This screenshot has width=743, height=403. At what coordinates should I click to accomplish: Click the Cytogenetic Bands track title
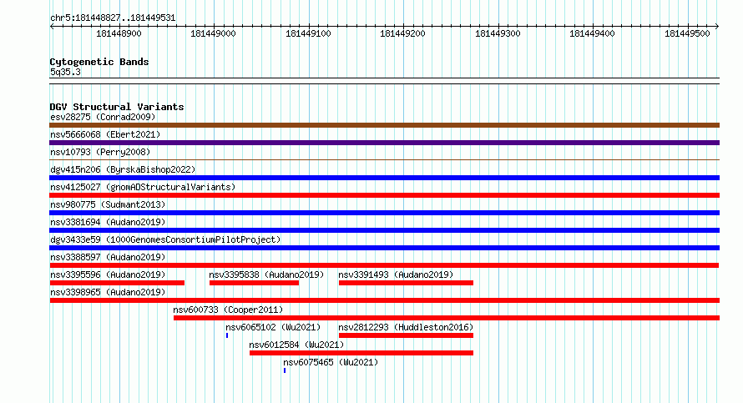(x=99, y=62)
